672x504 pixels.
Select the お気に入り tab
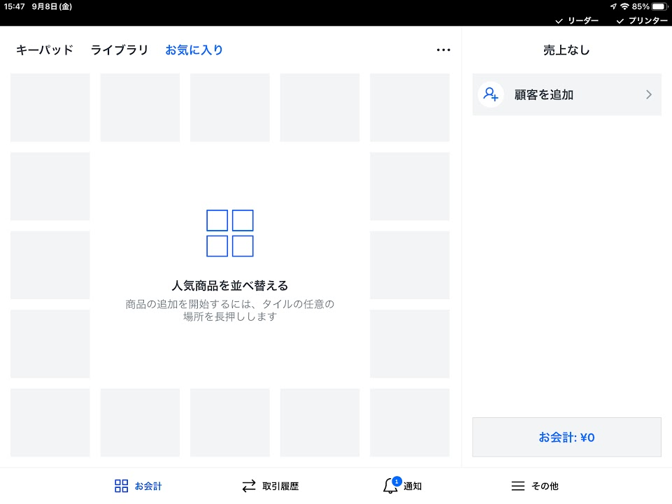pos(194,50)
